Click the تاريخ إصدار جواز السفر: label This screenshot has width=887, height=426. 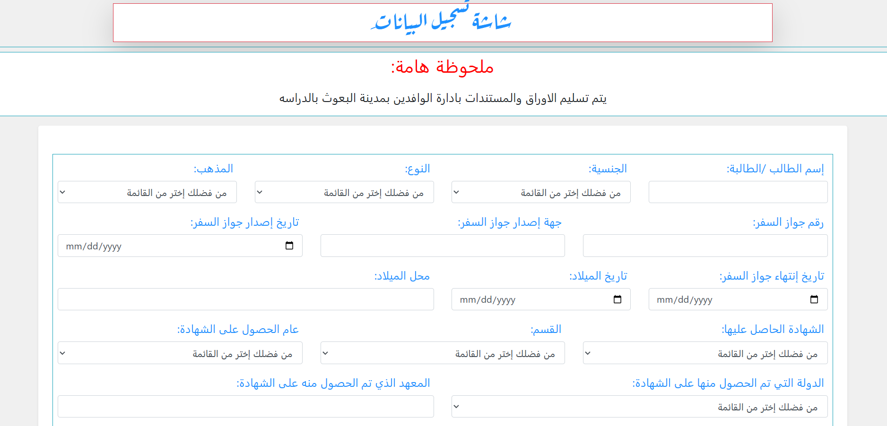(244, 222)
